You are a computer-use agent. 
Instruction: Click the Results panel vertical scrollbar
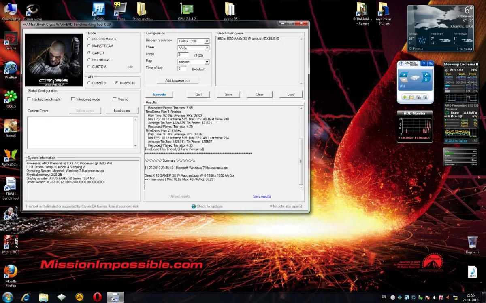301,162
